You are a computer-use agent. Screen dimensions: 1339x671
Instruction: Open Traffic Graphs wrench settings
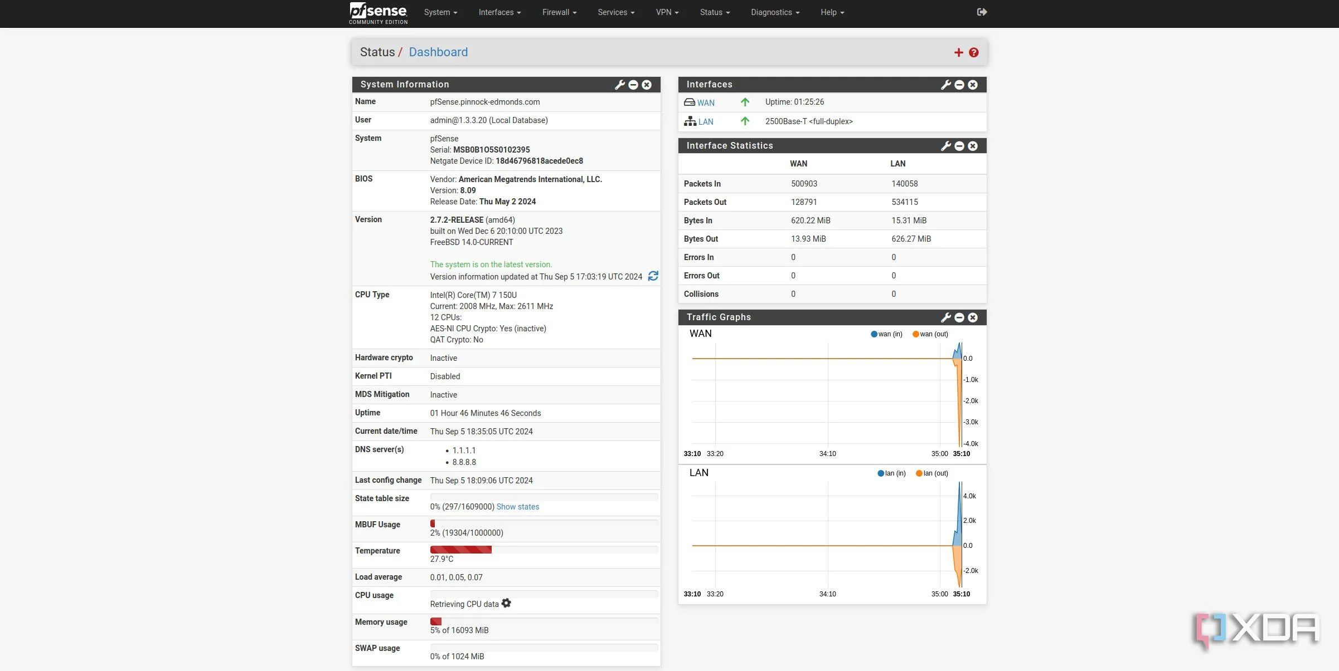[945, 317]
